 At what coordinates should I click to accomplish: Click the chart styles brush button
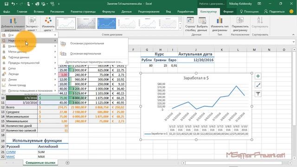point(258,85)
